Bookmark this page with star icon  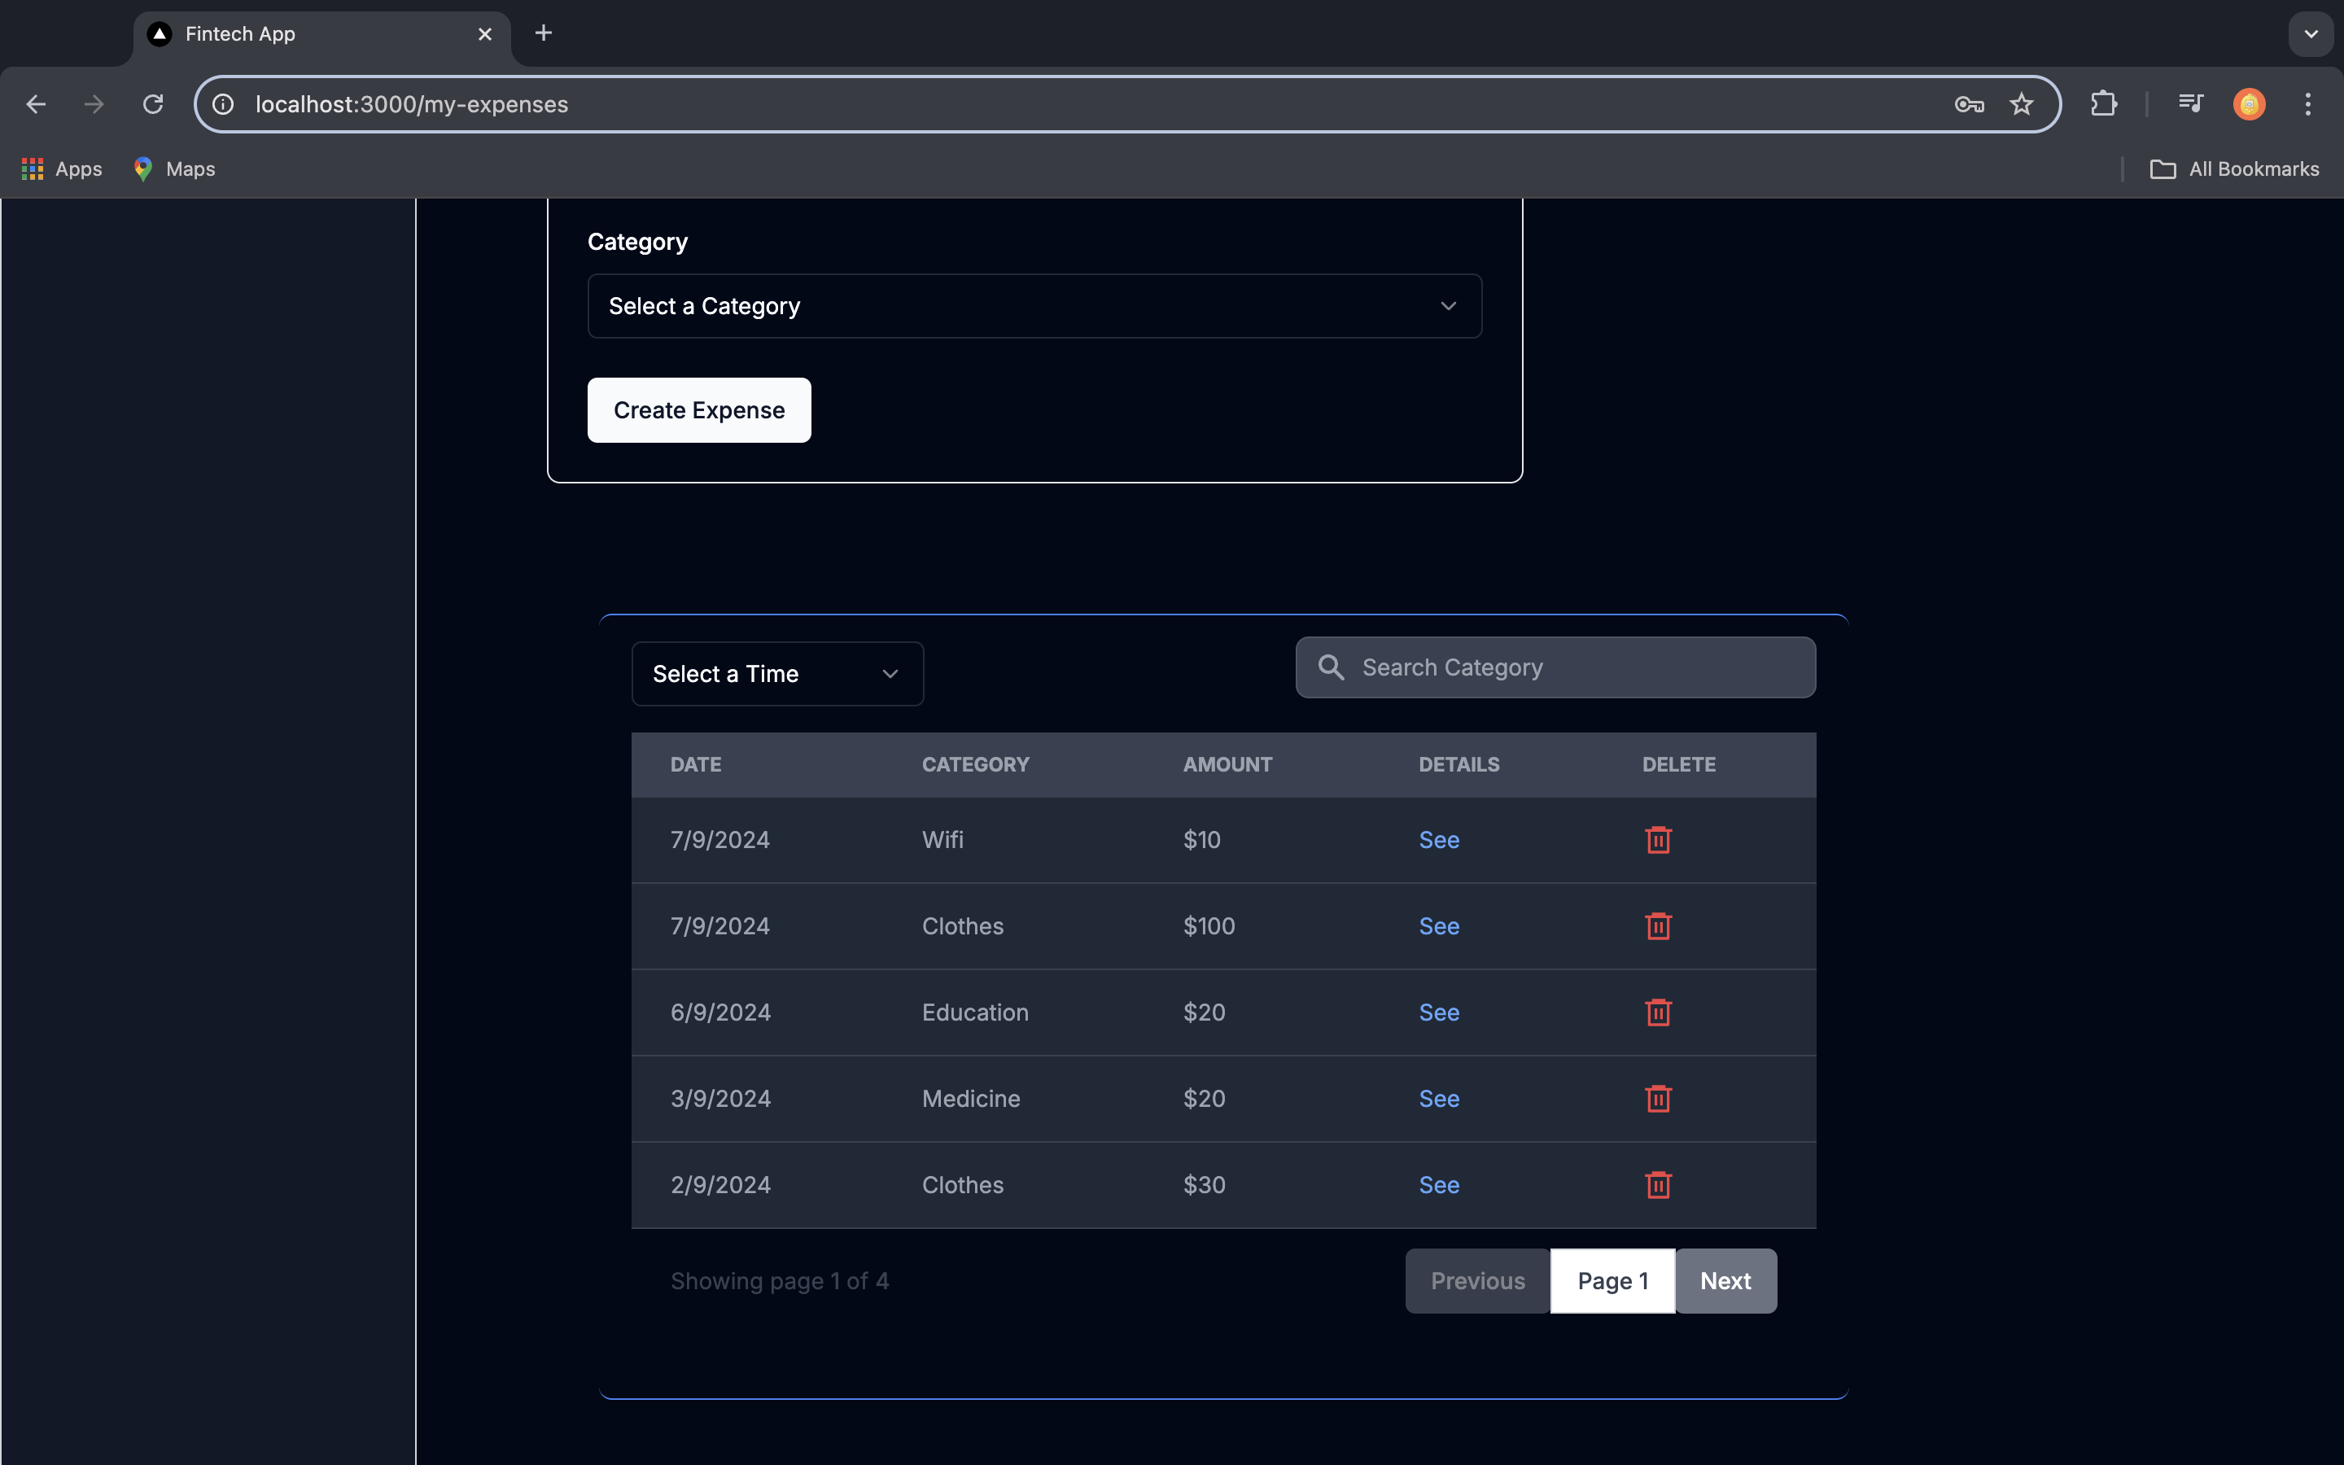(2021, 103)
